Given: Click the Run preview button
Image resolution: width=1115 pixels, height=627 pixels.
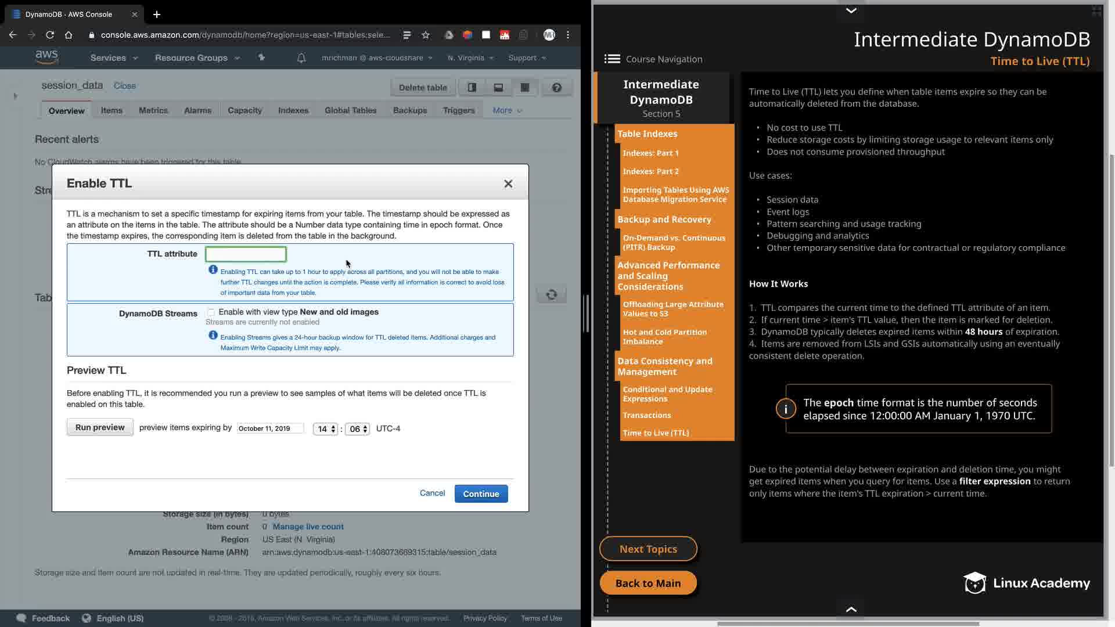Looking at the screenshot, I should coord(100,427).
